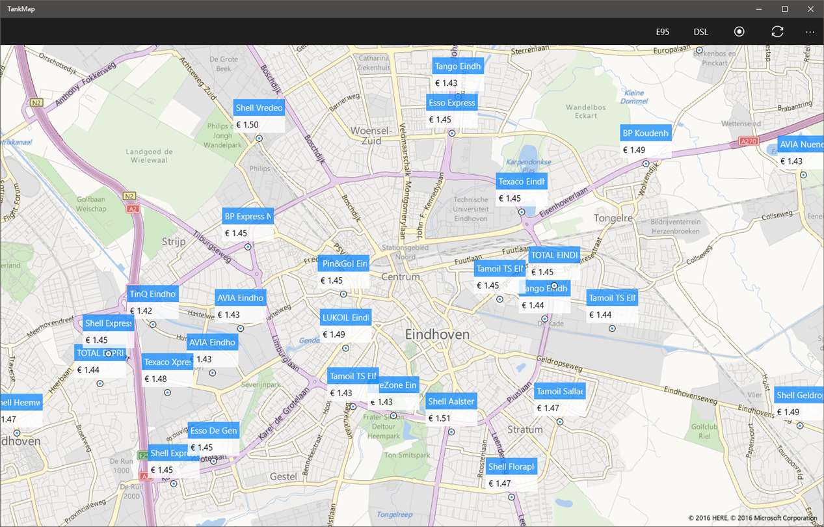824x527 pixels.
Task: Open Shell Vredeoord station label
Action: pos(259,108)
